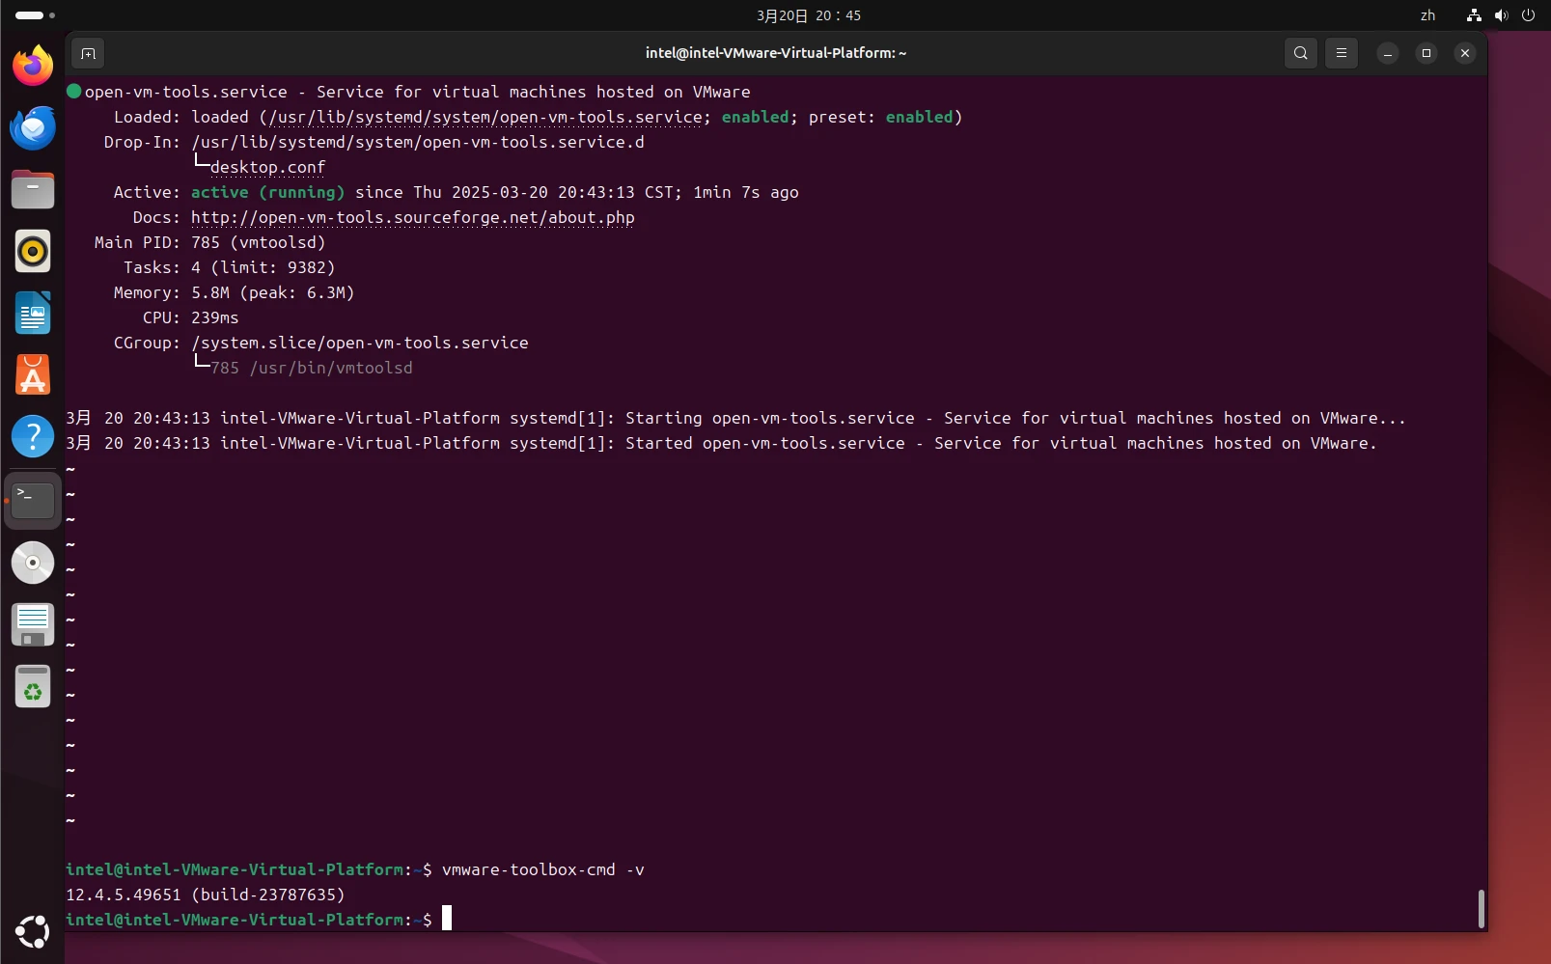Click the terminal search icon
Screen dimensions: 1551x964
point(1301,53)
